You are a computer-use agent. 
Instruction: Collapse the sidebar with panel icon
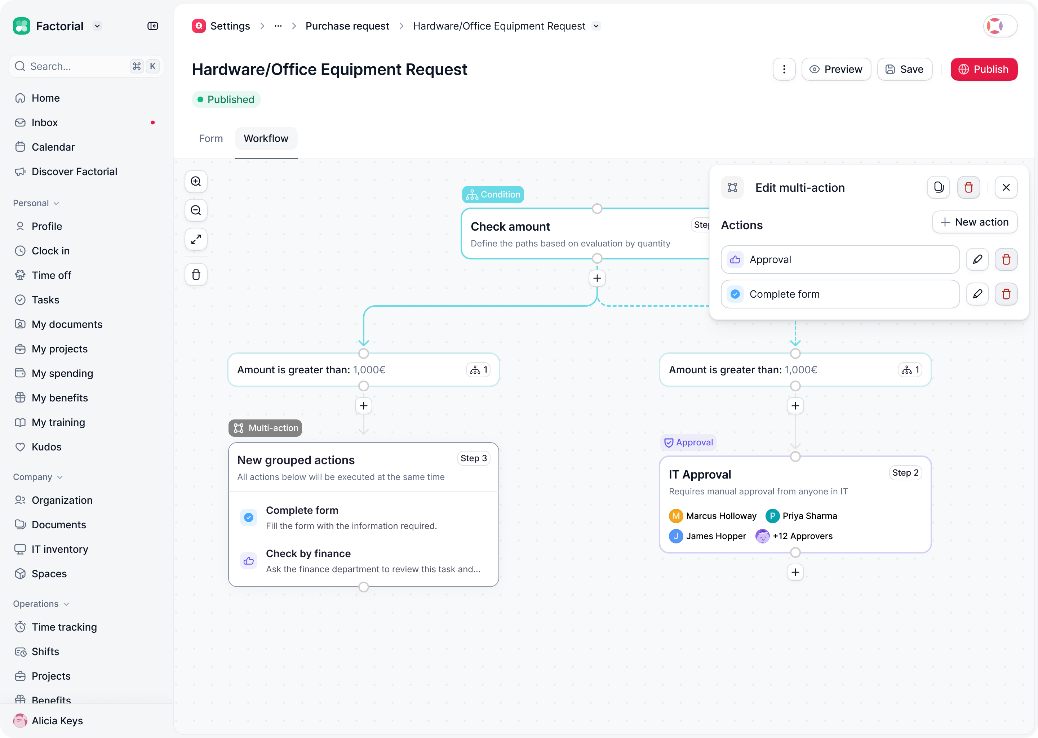(x=153, y=26)
